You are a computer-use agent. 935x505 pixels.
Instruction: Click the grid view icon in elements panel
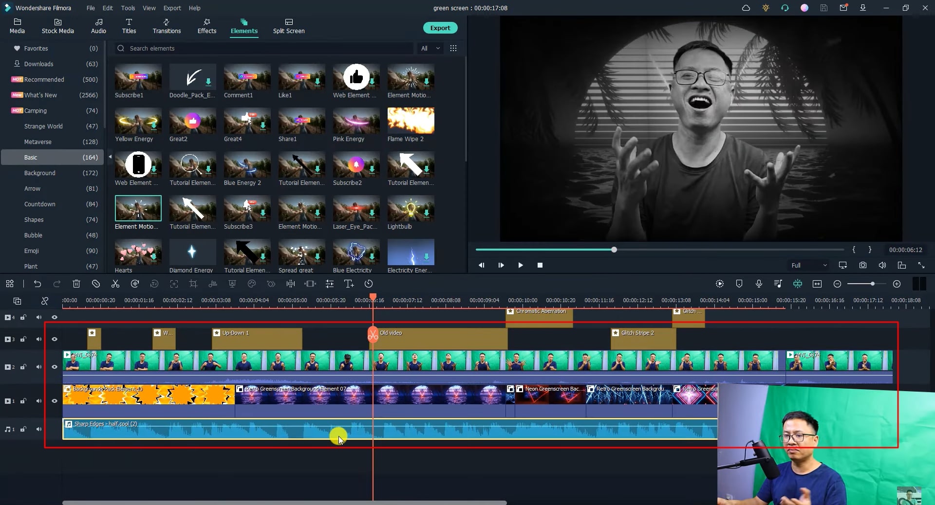pos(453,48)
